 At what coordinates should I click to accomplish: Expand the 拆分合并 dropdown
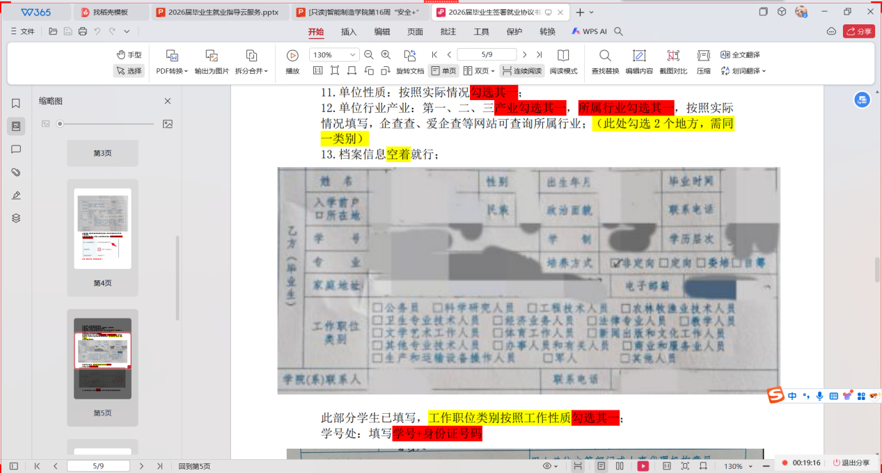pos(251,71)
